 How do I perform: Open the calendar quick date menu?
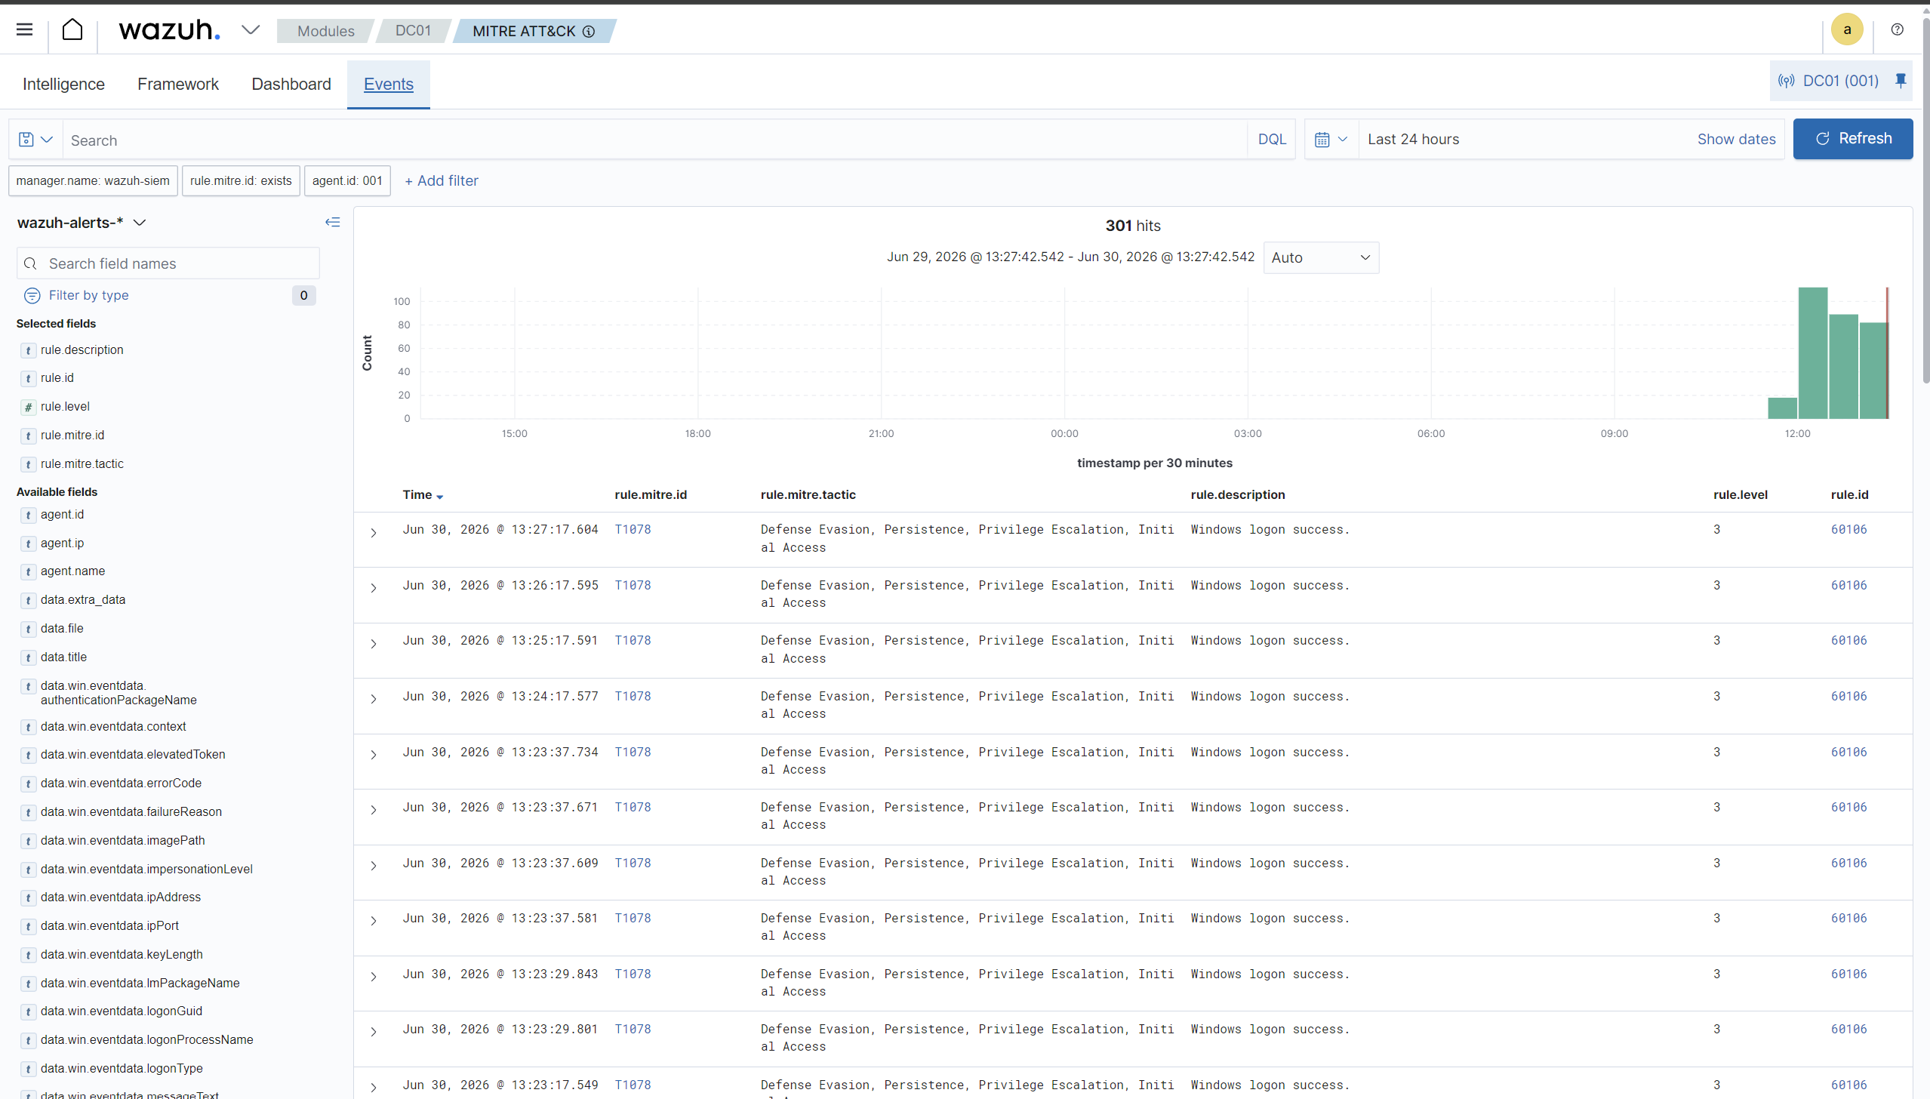[1331, 140]
